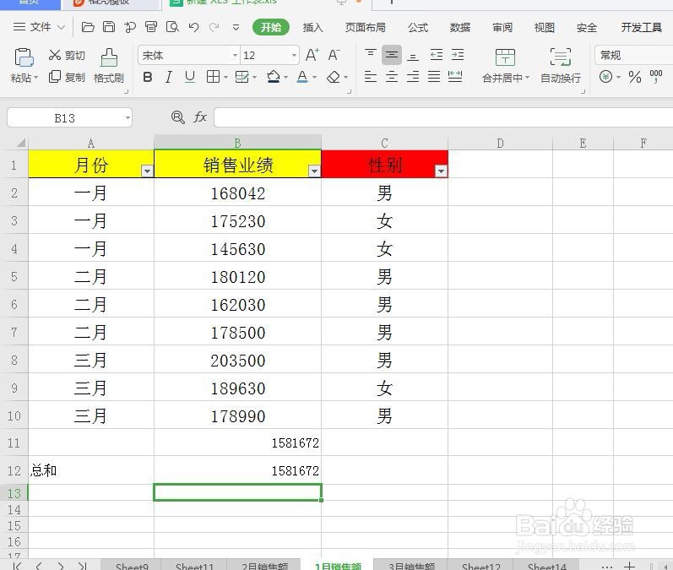This screenshot has width=673, height=570.
Task: Click the clear format eraser icon
Action: 334,77
